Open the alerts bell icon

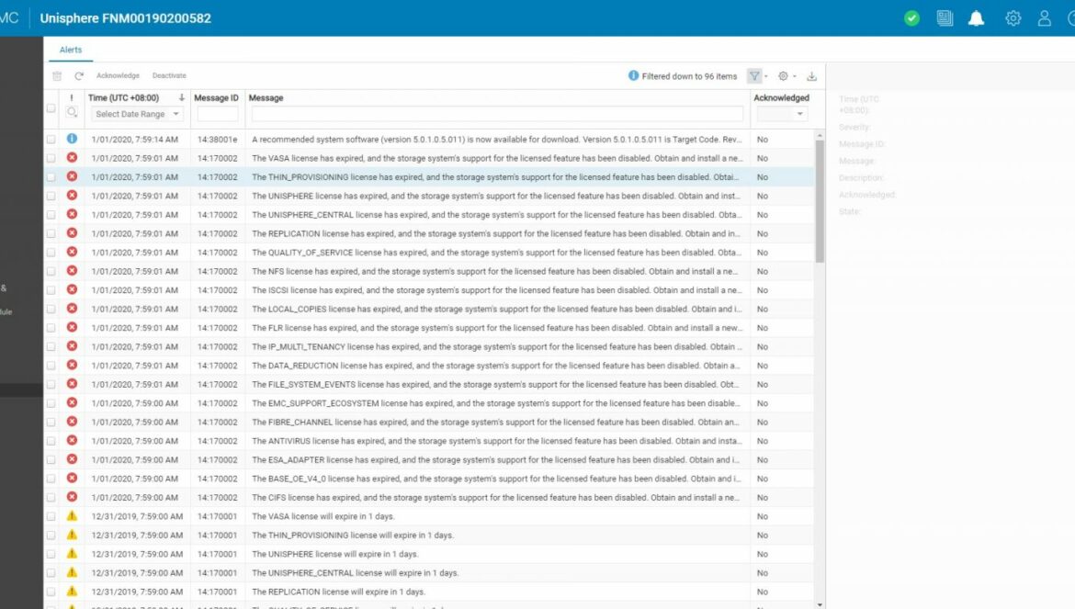pyautogui.click(x=976, y=18)
